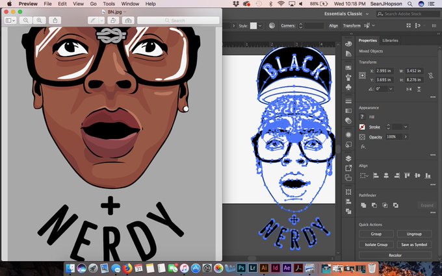
Task: Click Save as Symbol button
Action: click(x=414, y=245)
